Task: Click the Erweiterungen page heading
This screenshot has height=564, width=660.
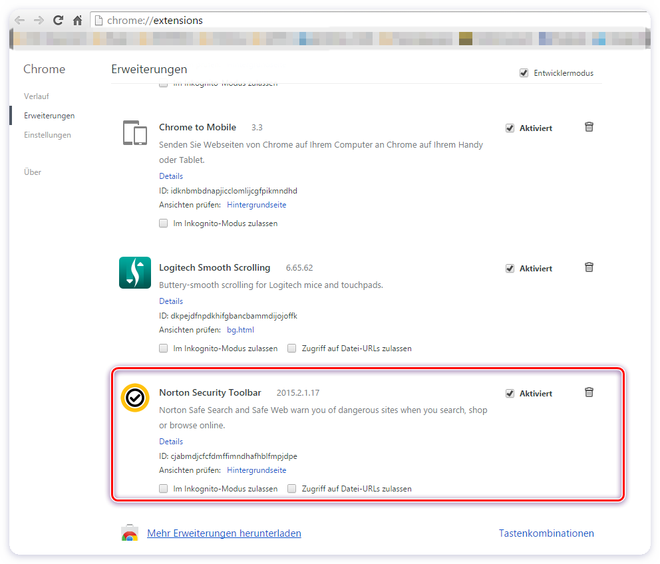Action: pyautogui.click(x=149, y=69)
